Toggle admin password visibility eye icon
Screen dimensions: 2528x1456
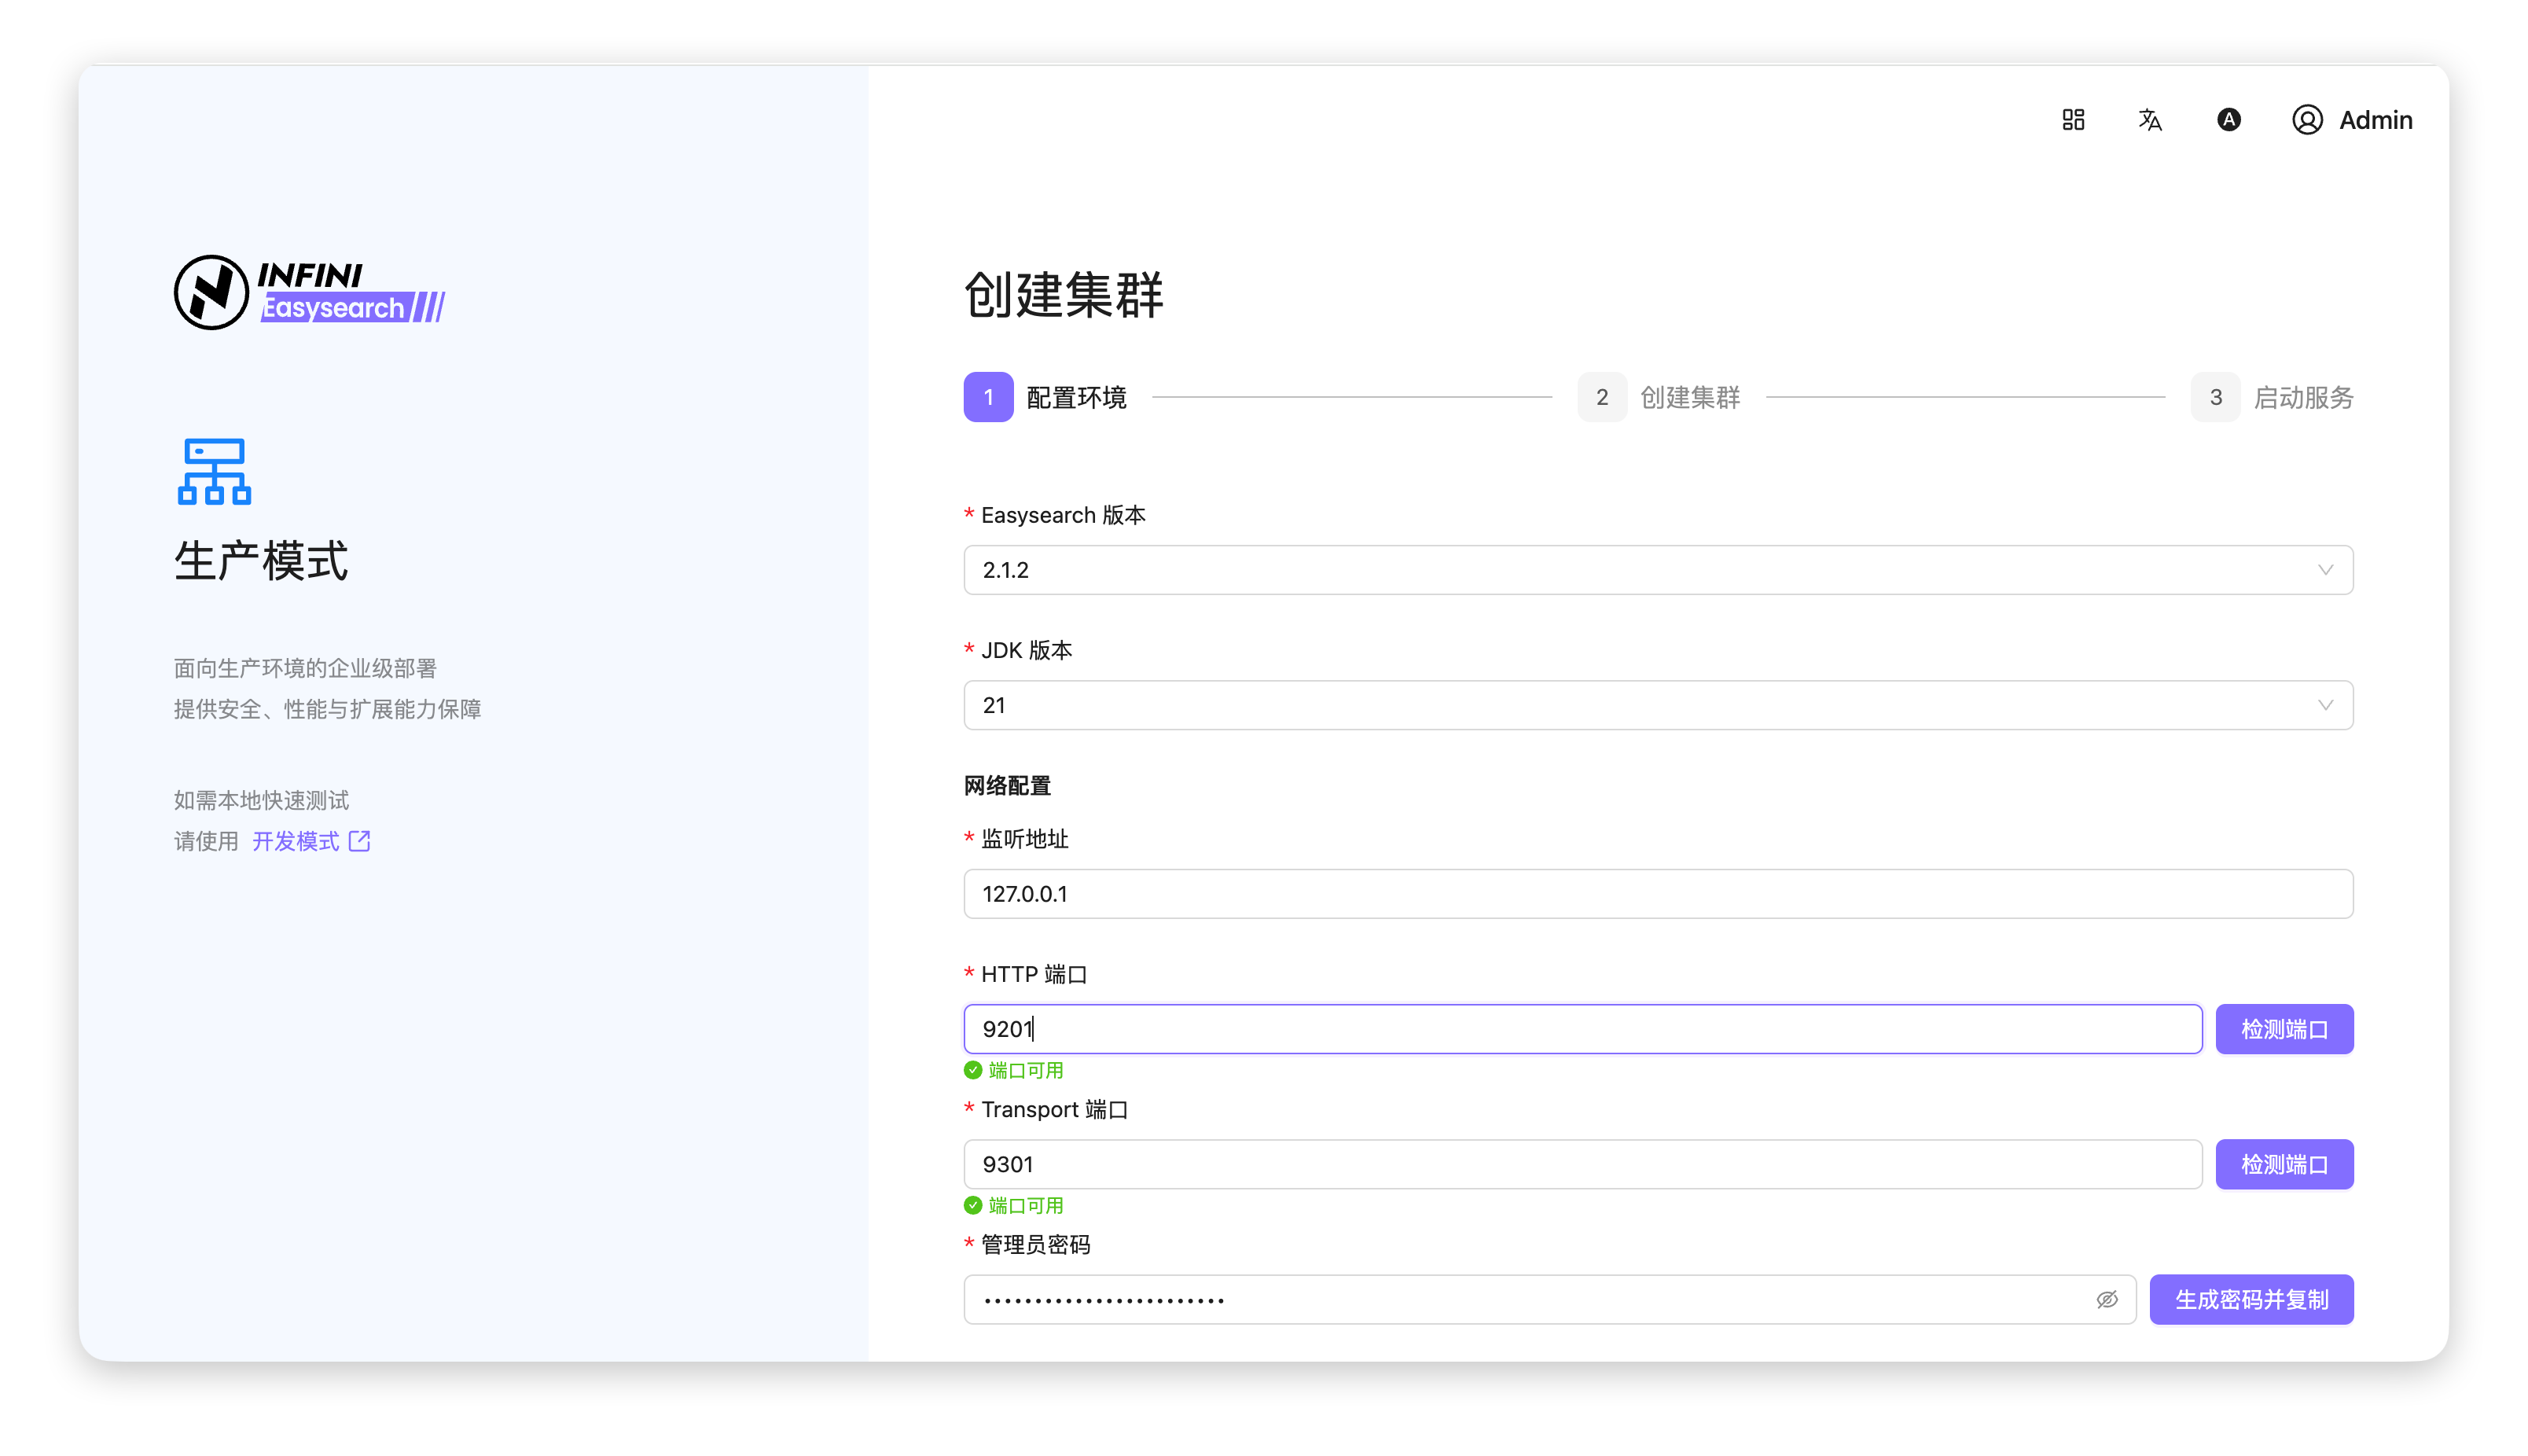2106,1300
